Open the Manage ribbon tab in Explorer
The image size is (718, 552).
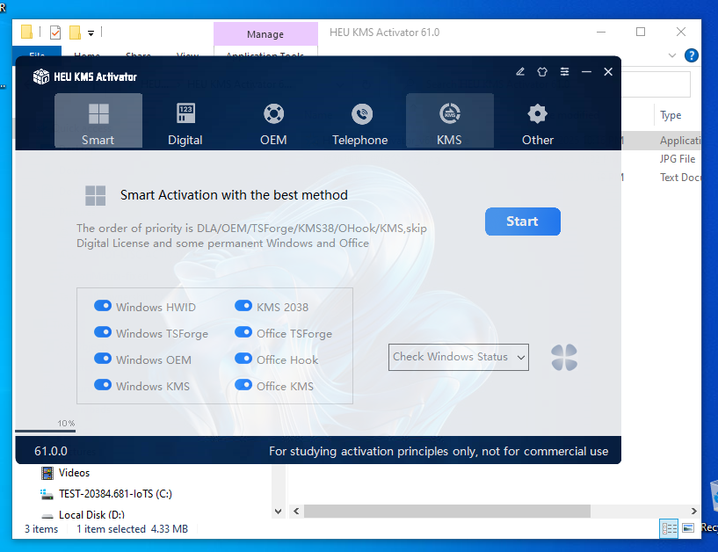click(x=265, y=34)
